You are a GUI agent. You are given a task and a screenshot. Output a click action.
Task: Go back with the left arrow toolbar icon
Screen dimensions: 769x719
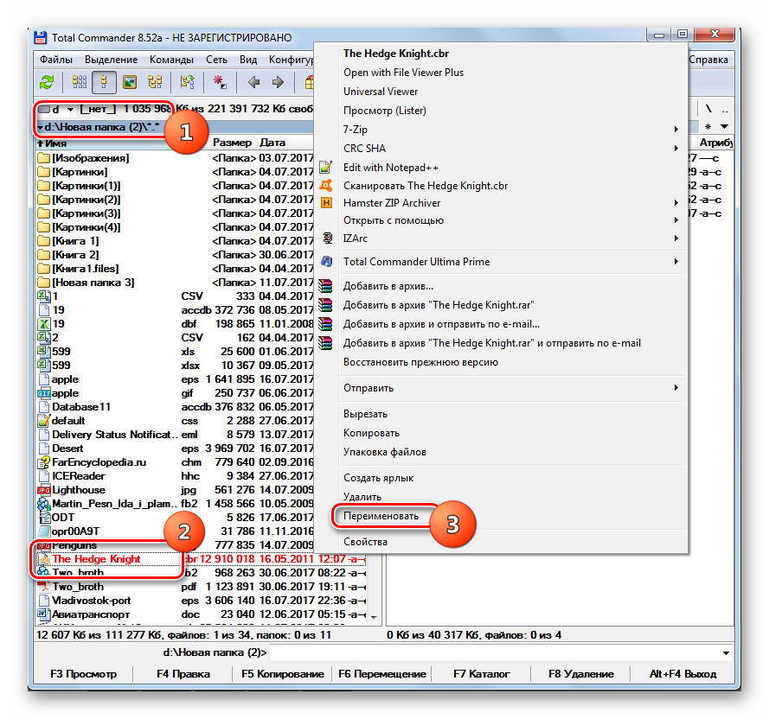[x=253, y=82]
